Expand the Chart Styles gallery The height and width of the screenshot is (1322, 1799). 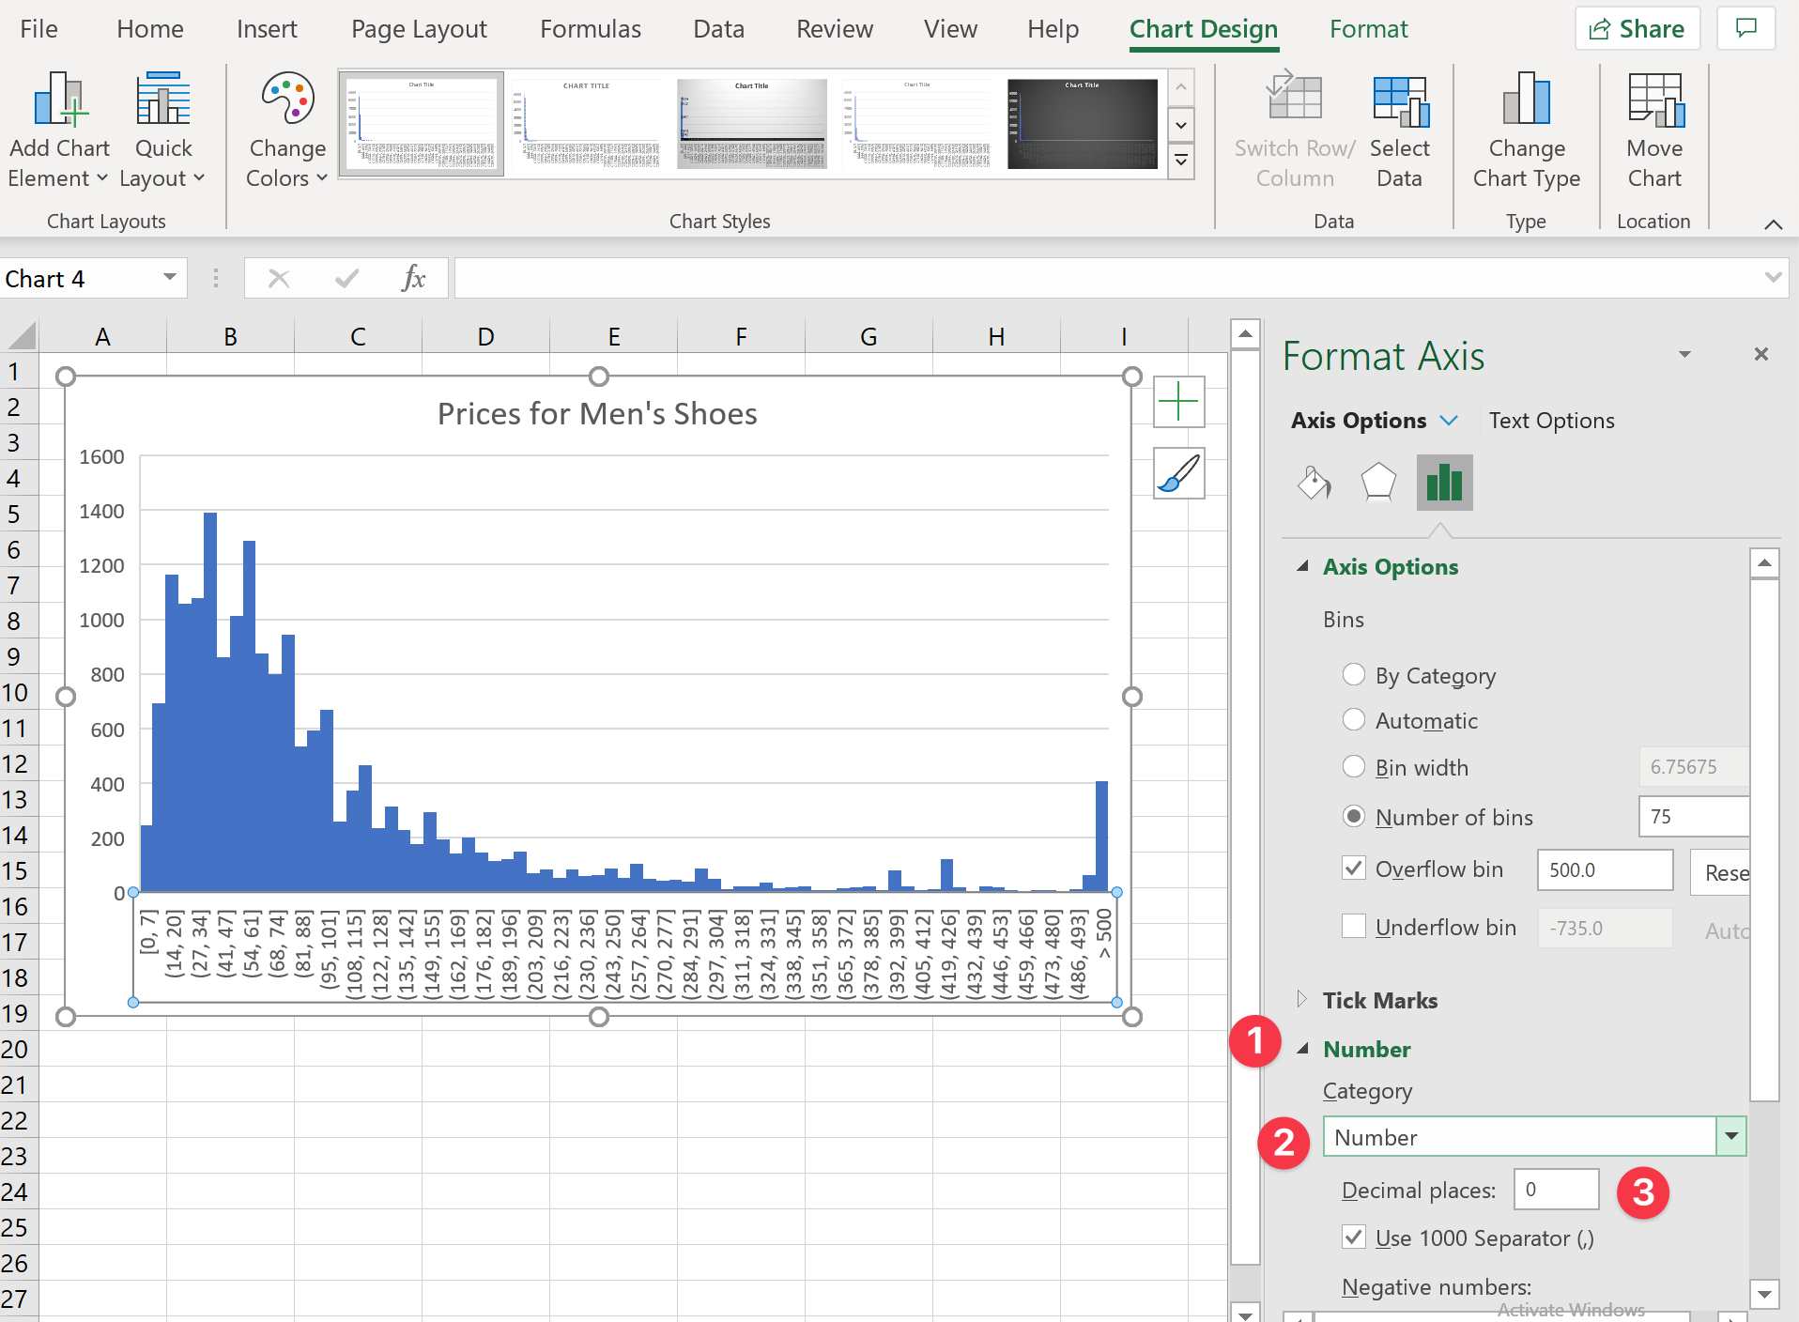tap(1181, 161)
